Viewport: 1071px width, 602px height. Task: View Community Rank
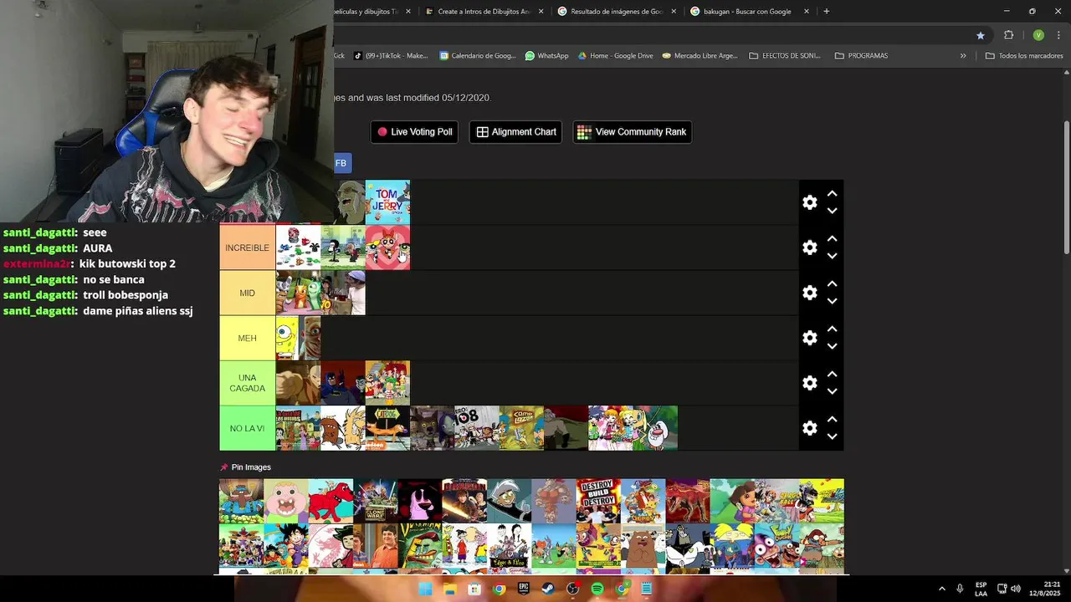pyautogui.click(x=632, y=132)
